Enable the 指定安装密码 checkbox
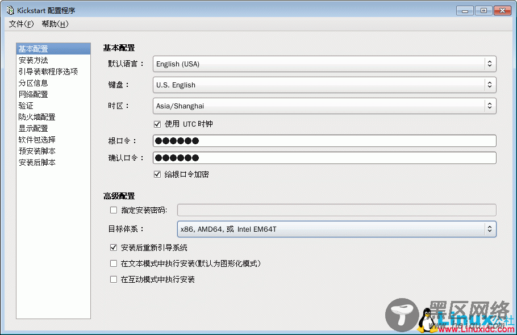The width and height of the screenshot is (517, 335). tap(114, 210)
